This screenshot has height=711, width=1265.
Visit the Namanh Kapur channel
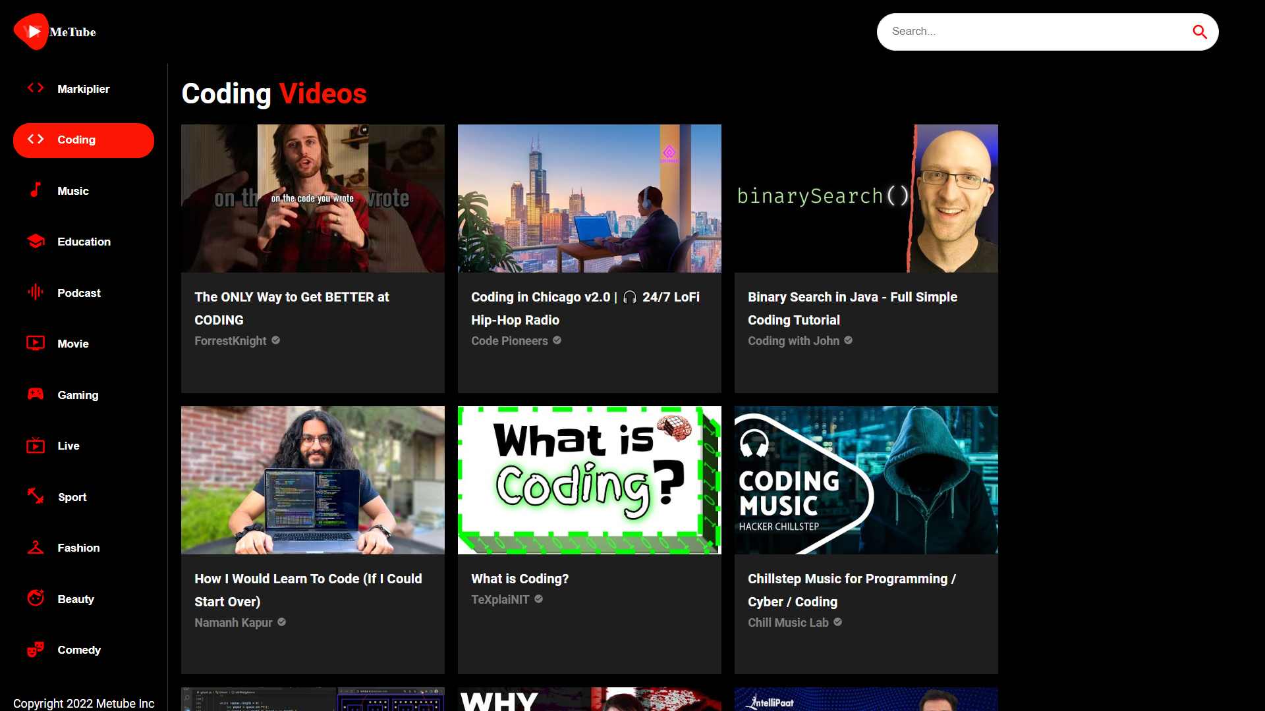(233, 622)
